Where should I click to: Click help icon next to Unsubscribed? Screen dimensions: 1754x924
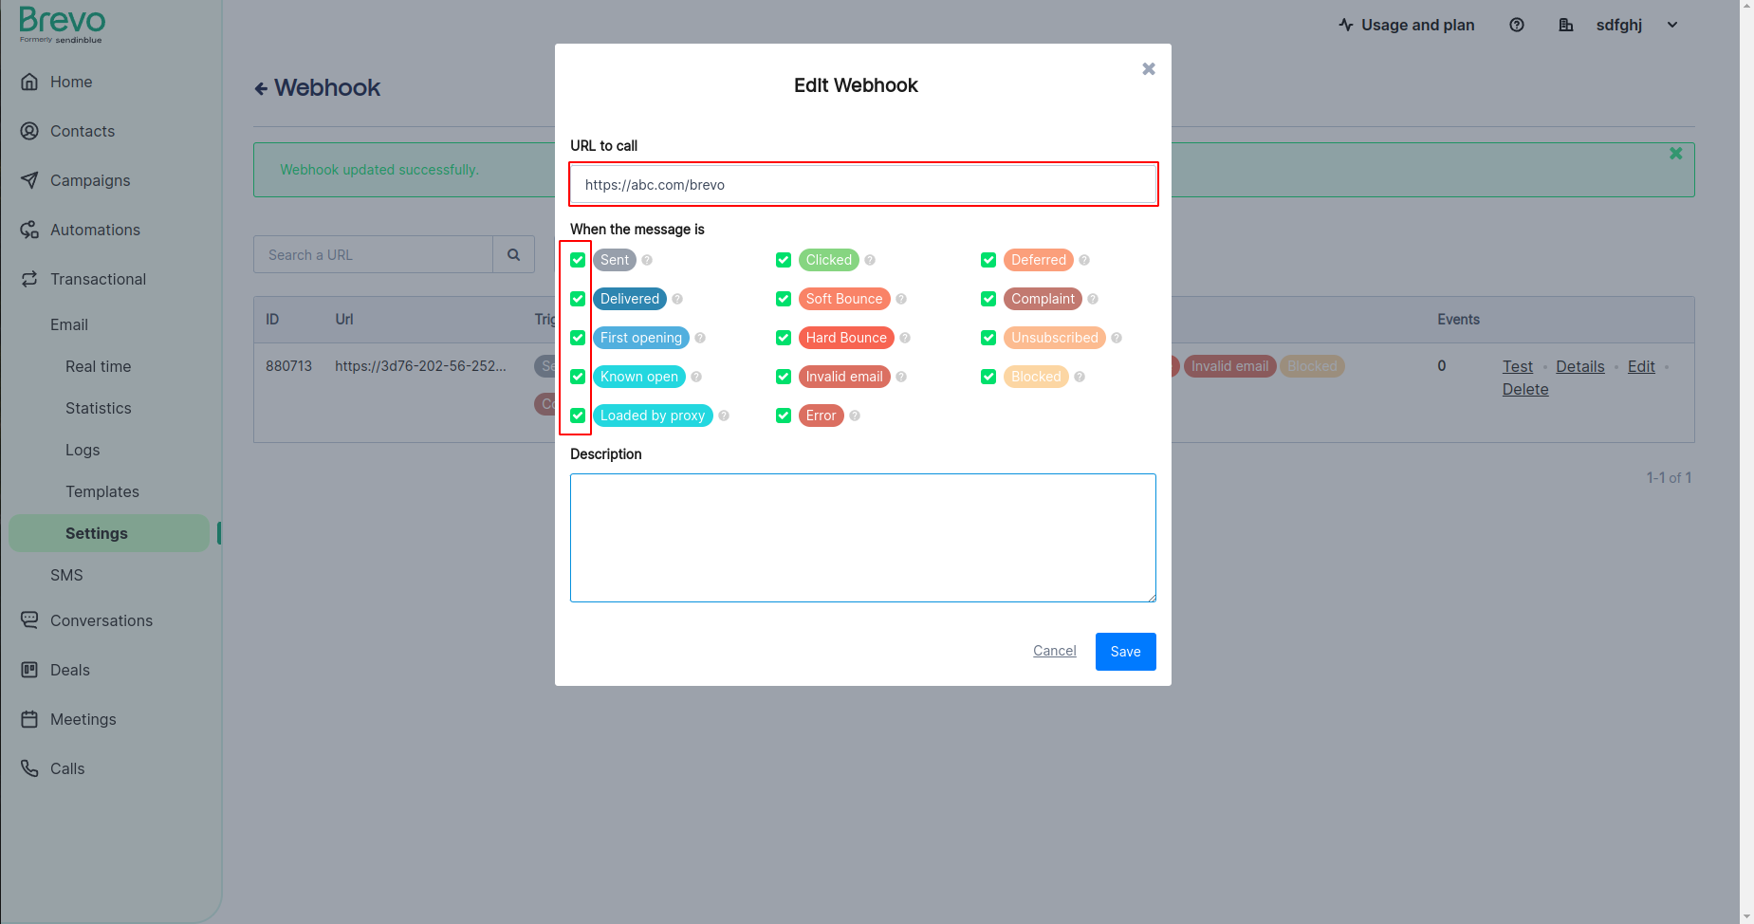pyautogui.click(x=1117, y=338)
